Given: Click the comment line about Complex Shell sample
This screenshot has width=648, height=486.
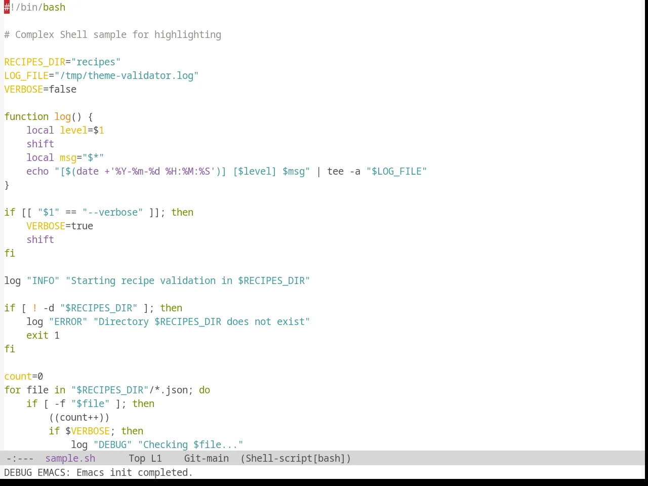Looking at the screenshot, I should (x=112, y=34).
